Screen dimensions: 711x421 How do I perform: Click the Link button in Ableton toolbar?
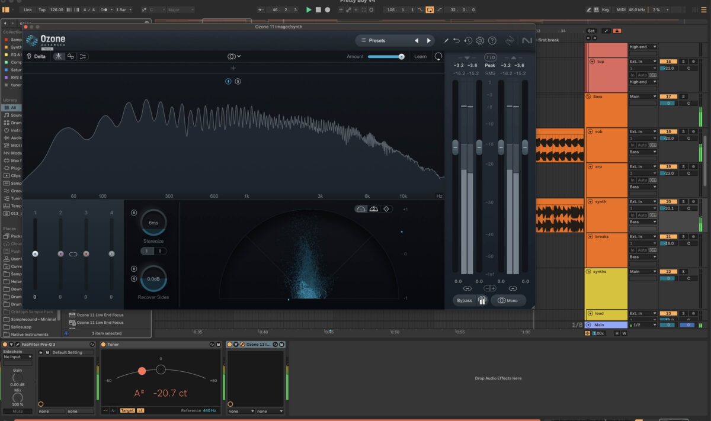pyautogui.click(x=28, y=10)
